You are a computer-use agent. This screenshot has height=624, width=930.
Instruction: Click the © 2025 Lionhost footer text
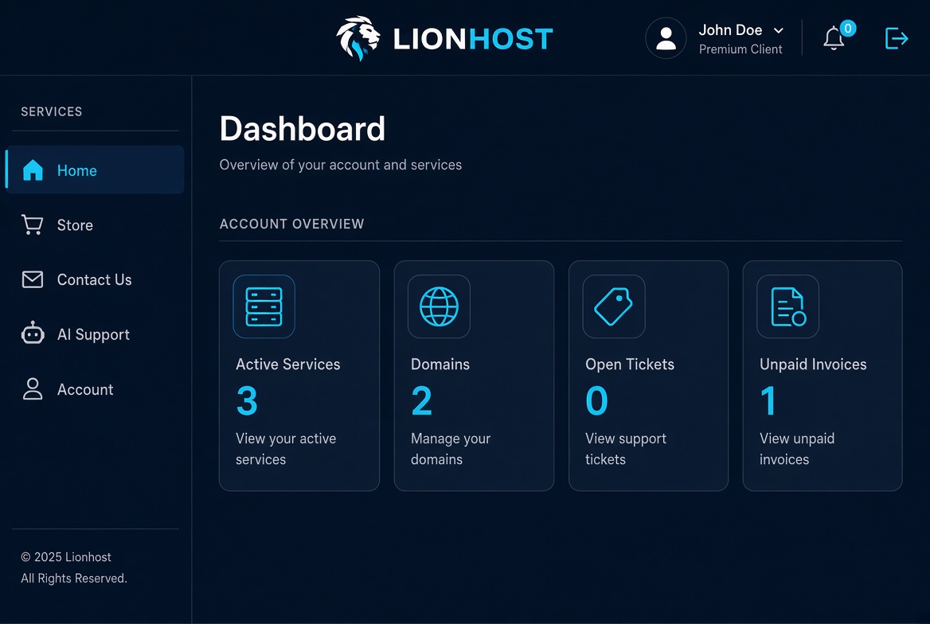point(66,557)
